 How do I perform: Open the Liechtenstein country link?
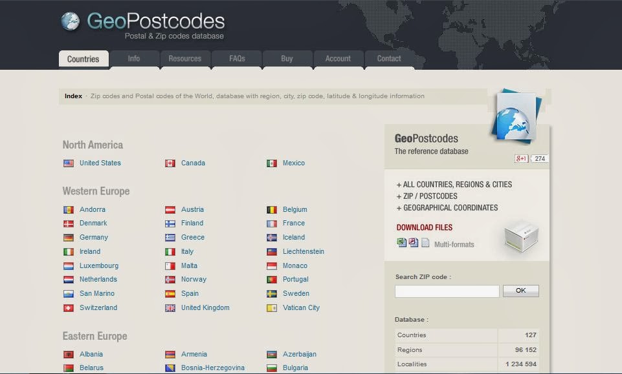304,252
